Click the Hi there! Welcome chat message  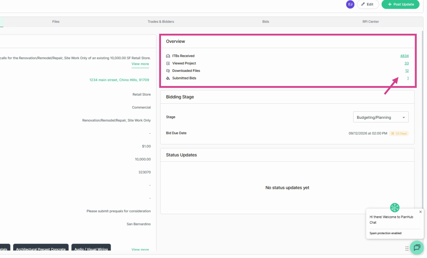(x=392, y=220)
